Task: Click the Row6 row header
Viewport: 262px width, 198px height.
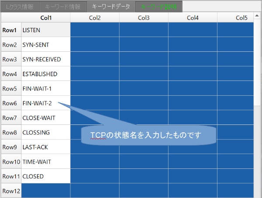Action: coord(11,103)
